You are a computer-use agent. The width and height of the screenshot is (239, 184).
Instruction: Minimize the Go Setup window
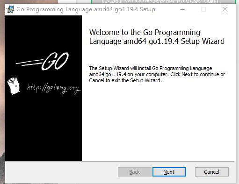tap(182, 9)
